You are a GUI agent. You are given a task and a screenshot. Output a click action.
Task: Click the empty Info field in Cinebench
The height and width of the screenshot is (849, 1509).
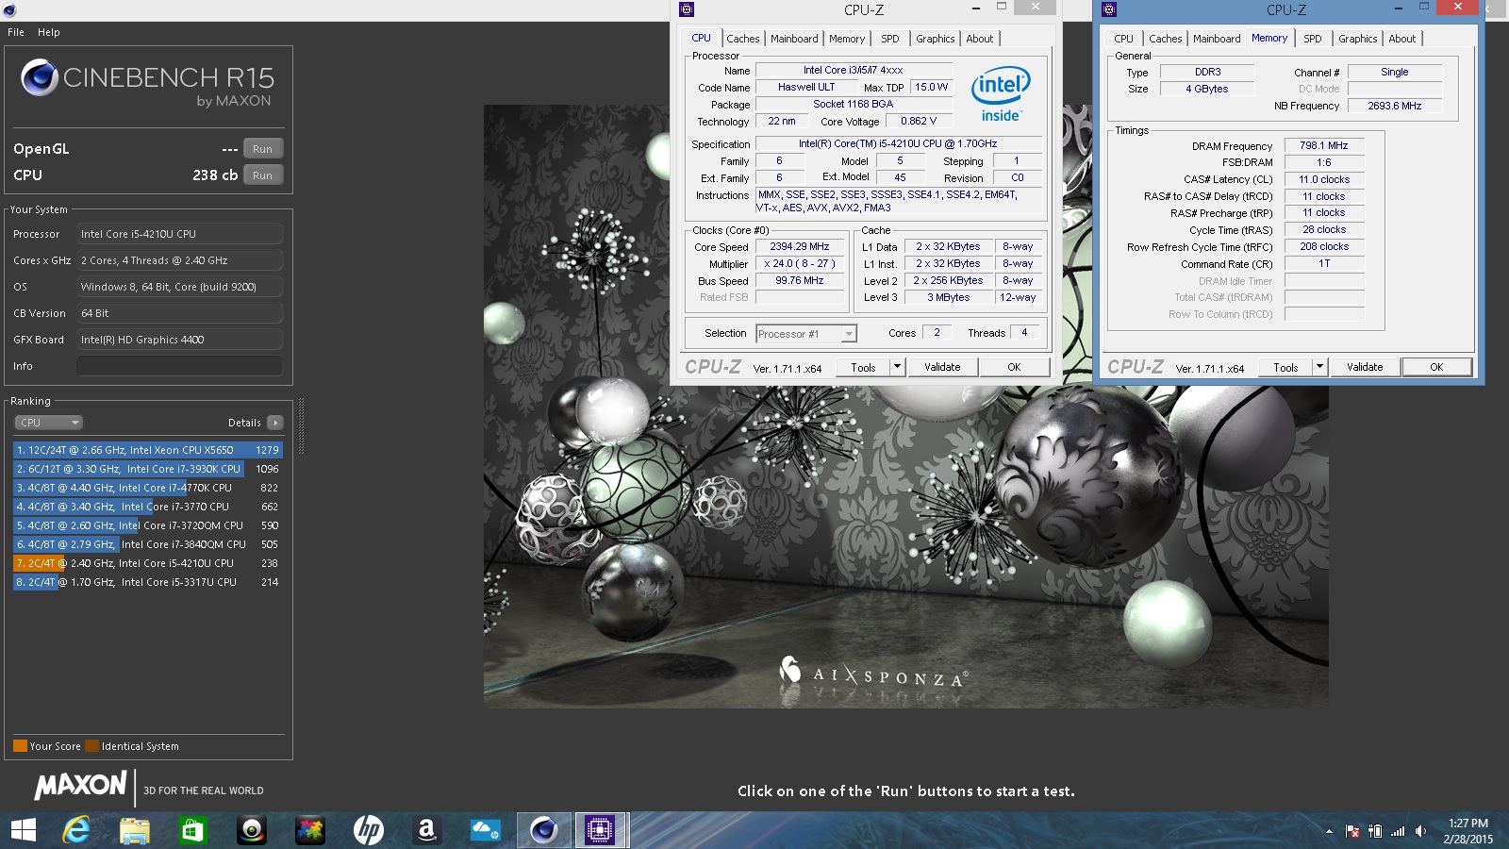[x=179, y=366]
